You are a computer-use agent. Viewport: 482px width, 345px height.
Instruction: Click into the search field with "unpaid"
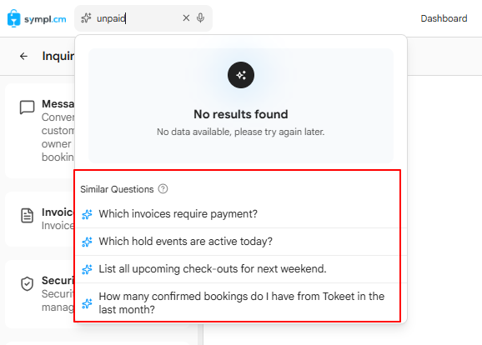pyautogui.click(x=138, y=18)
